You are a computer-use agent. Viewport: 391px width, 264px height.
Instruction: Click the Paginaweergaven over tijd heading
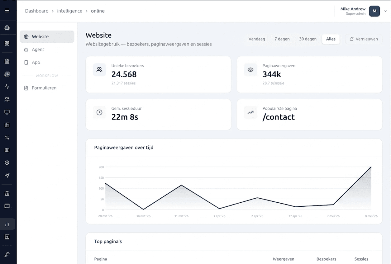click(x=124, y=148)
